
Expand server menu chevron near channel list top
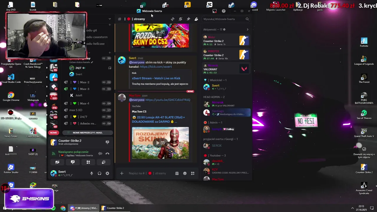click(110, 19)
